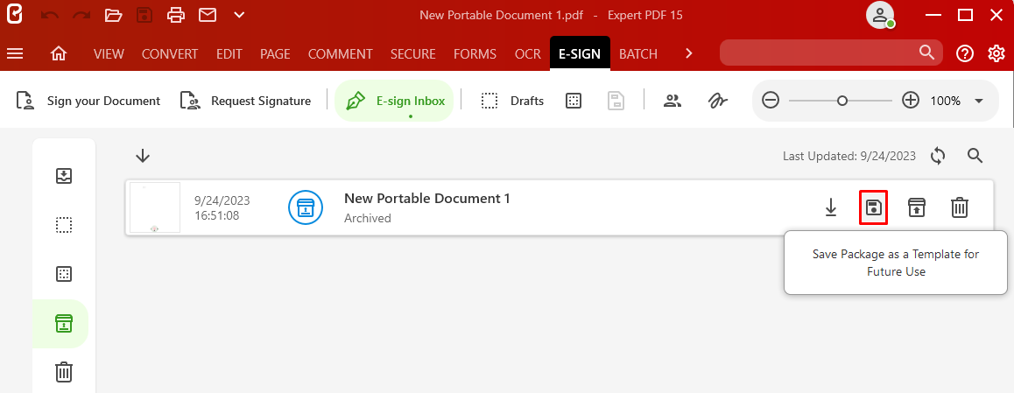Viewport: 1014px width, 393px height.
Task: Click the Last Updated: 9/24/2023 text
Action: click(x=849, y=156)
